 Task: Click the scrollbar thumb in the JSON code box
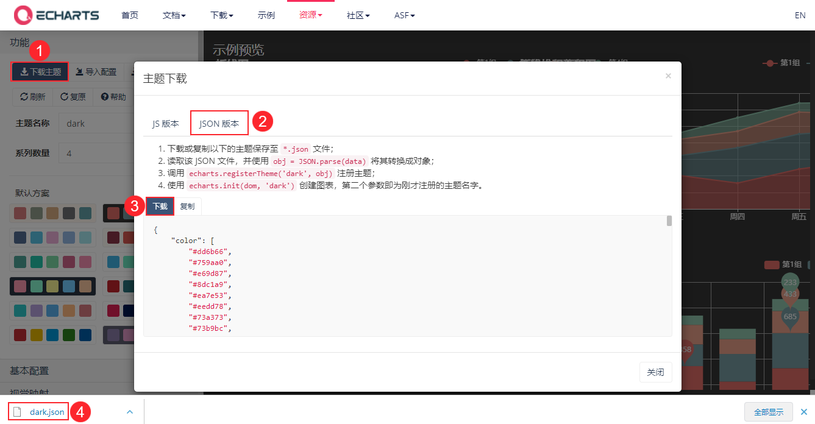[669, 221]
